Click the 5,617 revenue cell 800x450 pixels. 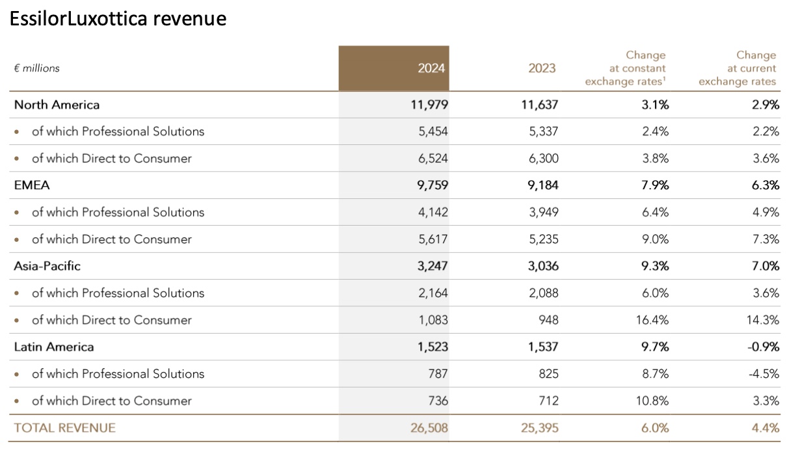[x=434, y=239]
